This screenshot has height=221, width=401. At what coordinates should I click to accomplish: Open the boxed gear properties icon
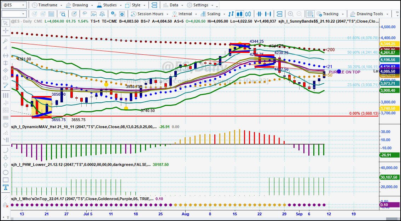click(122, 14)
